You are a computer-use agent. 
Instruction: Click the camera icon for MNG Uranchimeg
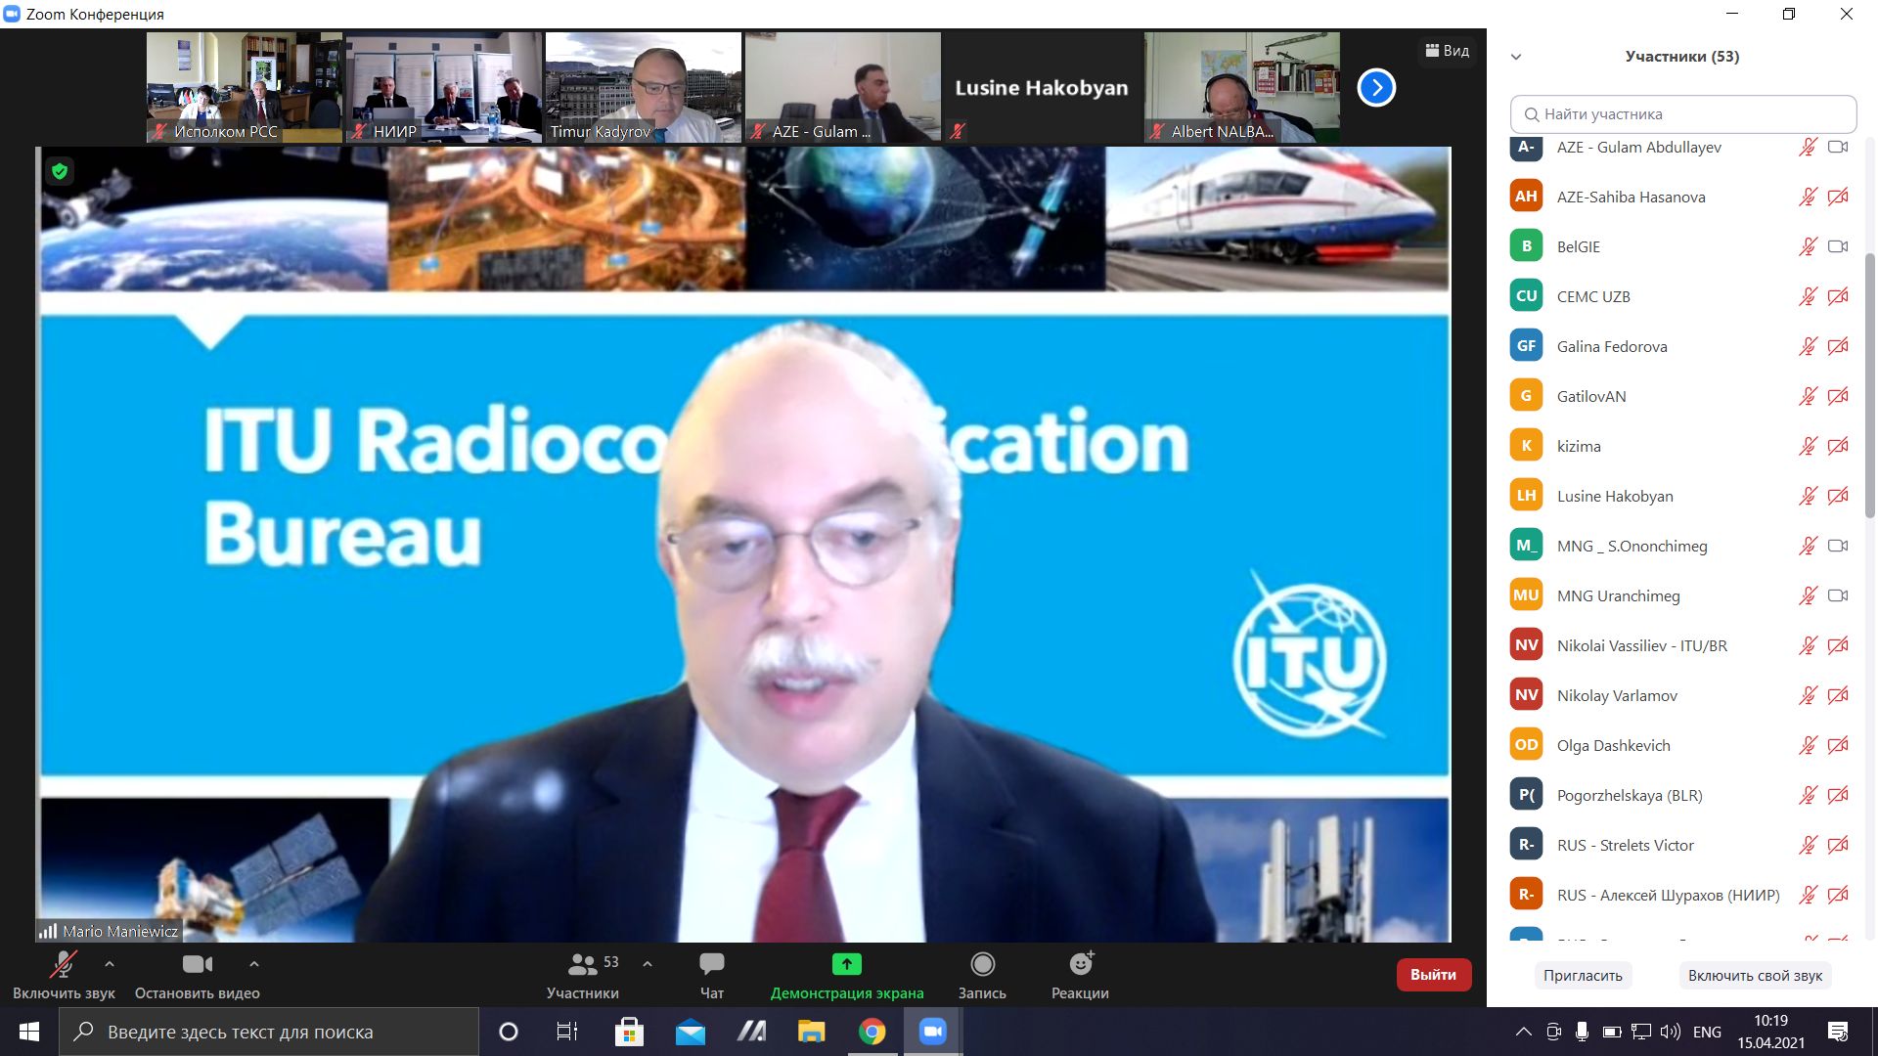click(x=1838, y=595)
